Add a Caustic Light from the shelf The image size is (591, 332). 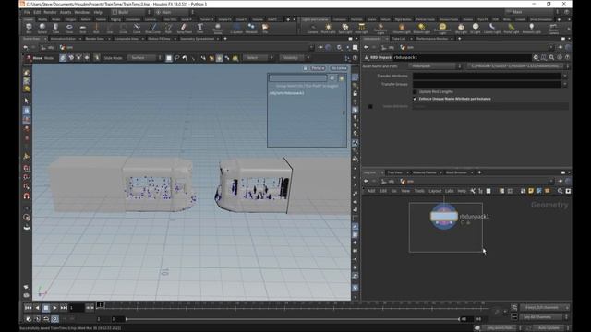click(492, 28)
